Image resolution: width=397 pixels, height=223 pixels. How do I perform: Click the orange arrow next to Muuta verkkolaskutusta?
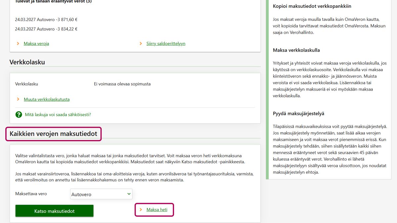18,99
